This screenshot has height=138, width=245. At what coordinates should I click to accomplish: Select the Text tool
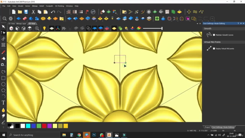tap(3, 103)
